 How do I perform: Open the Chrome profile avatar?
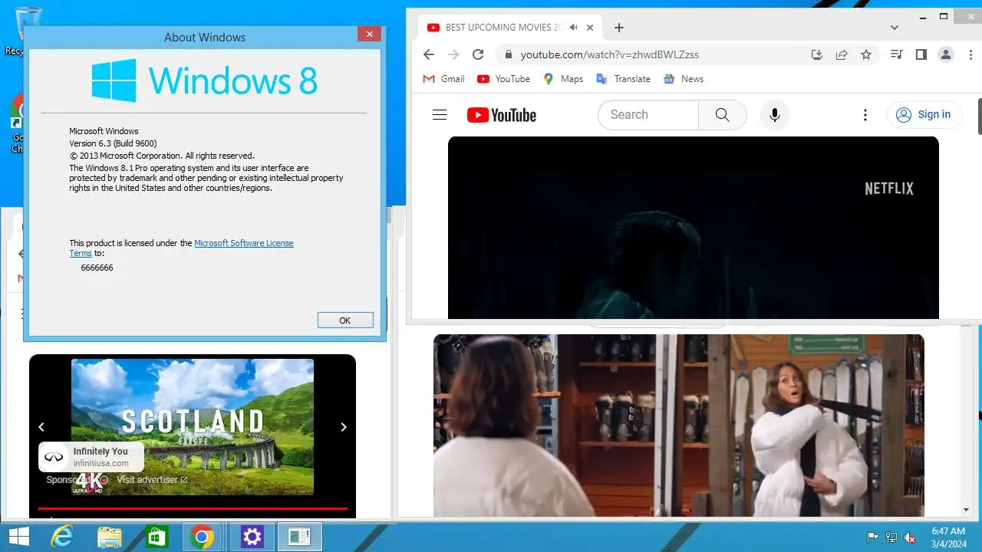point(946,54)
